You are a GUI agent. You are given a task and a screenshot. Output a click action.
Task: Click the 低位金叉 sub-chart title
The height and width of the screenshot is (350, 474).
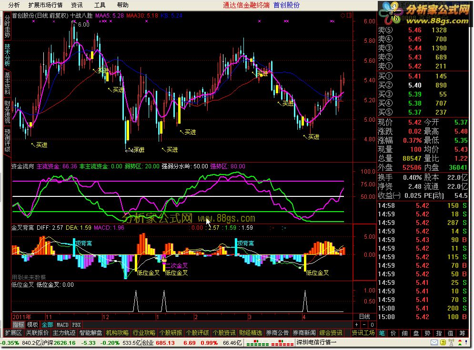click(23, 285)
